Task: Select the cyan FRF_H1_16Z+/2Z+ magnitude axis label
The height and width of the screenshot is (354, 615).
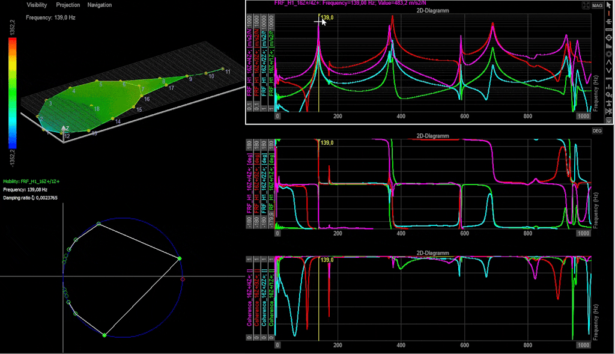Action: [264, 63]
